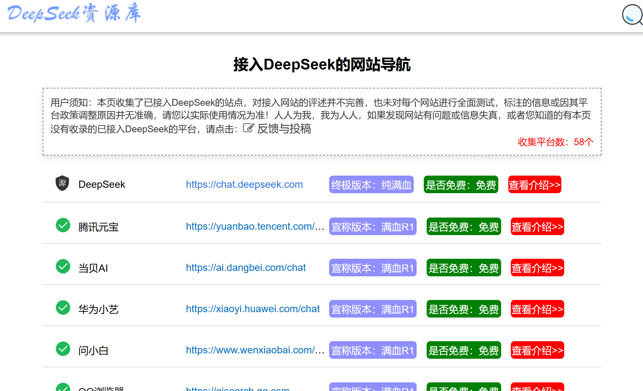Click the 终极版本：纯满血 tag for DeepSeek
Screen dimensions: 643x391
371,185
